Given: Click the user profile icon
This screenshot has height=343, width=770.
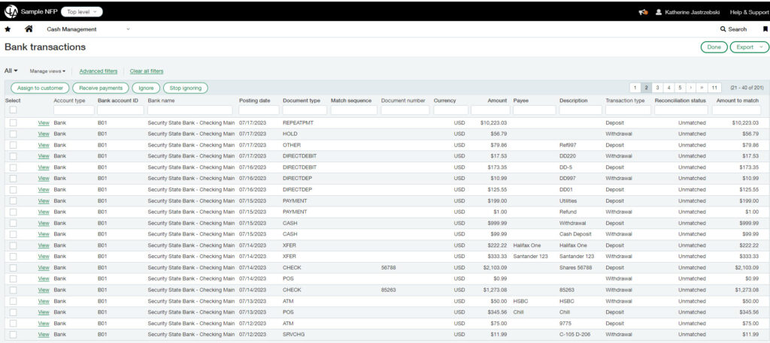Looking at the screenshot, I should [x=659, y=12].
